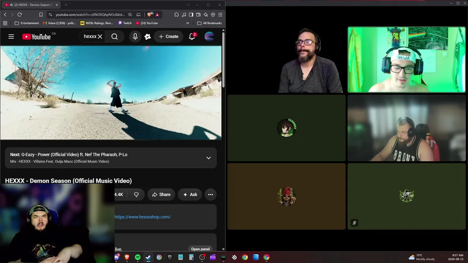The height and width of the screenshot is (263, 468).
Task: Open the weather widget showing 15°C
Action: pos(422,257)
